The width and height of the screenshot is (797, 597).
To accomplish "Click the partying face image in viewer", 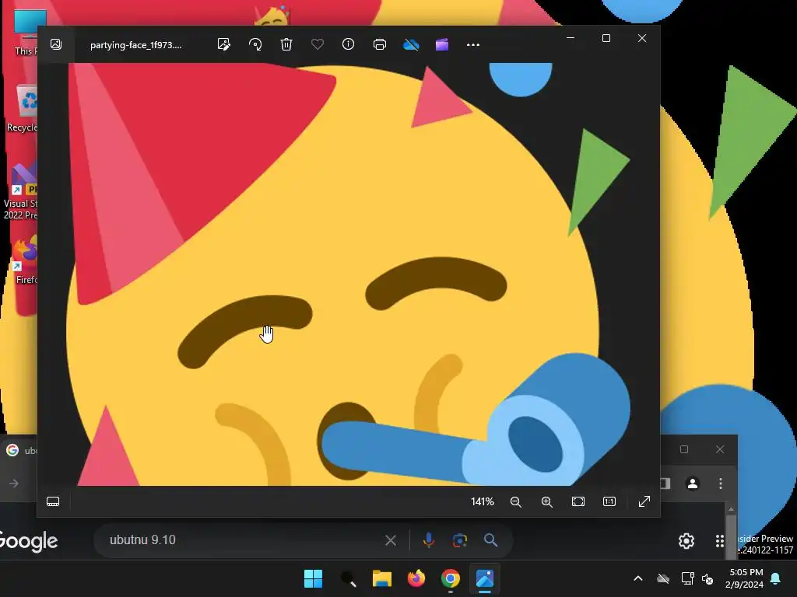I will [348, 274].
